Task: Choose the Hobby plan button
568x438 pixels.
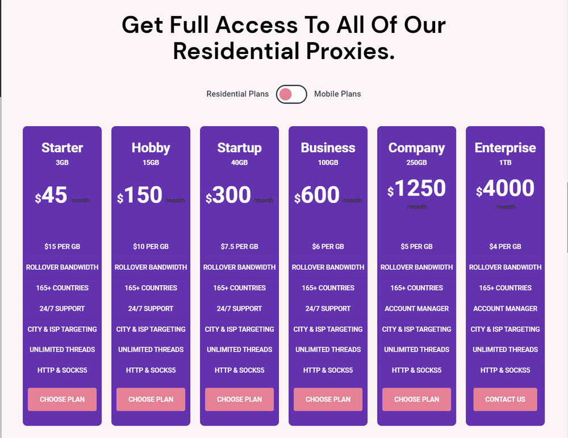Action: pos(151,399)
